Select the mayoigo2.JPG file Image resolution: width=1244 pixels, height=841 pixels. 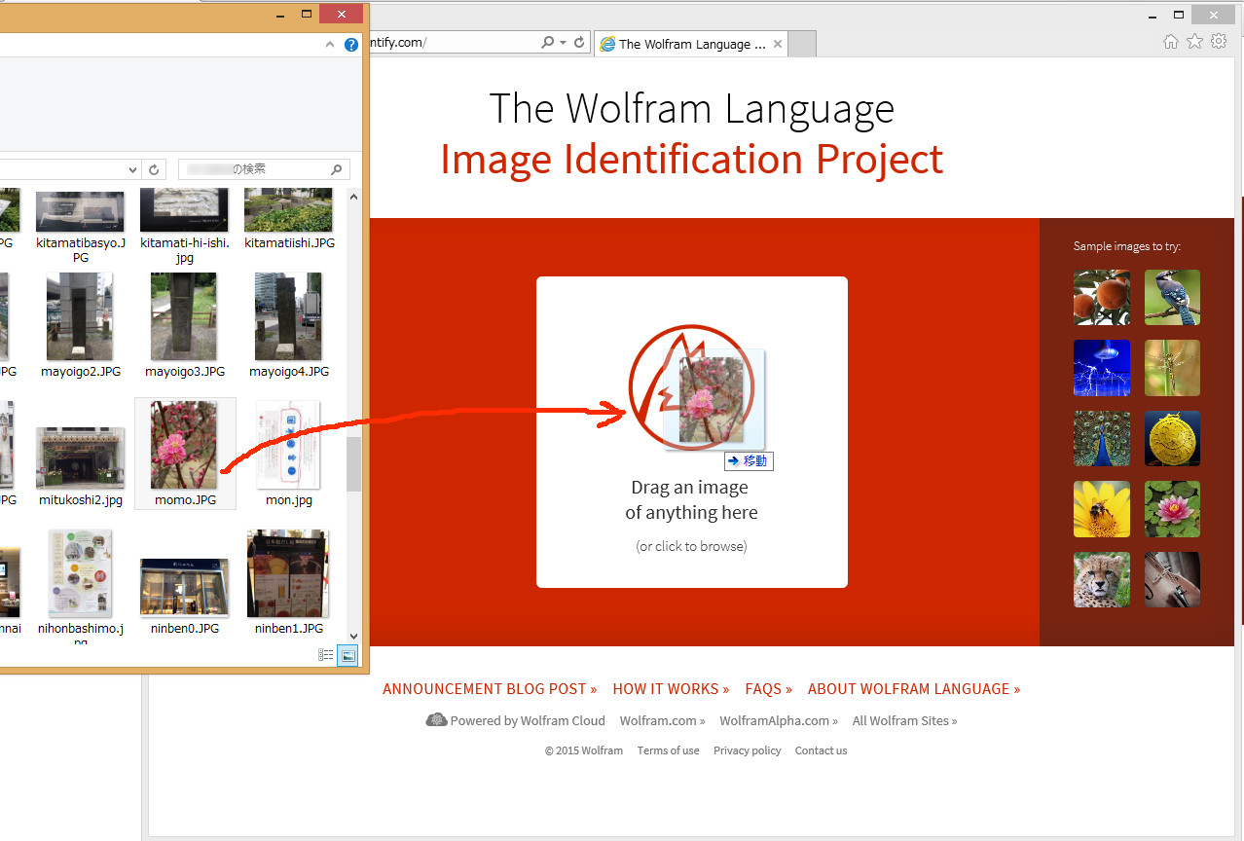(x=81, y=325)
